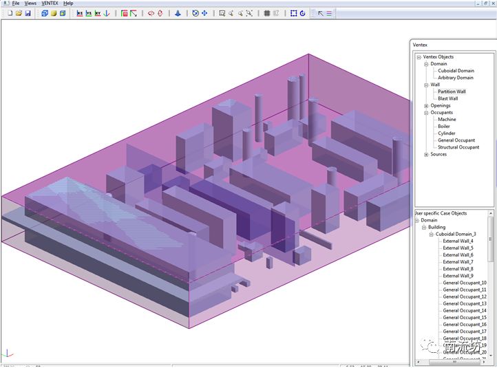Expand the Openings tree node
The height and width of the screenshot is (368, 497).
tap(427, 106)
